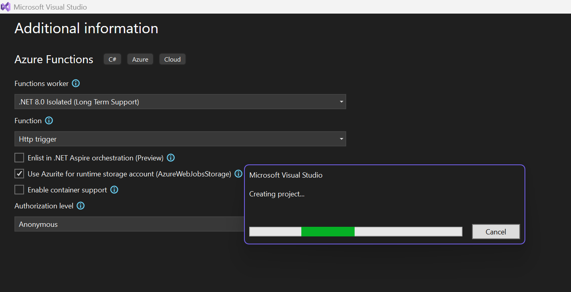
Task: Open the Authorization level Anonymous dropdown
Action: coord(129,224)
